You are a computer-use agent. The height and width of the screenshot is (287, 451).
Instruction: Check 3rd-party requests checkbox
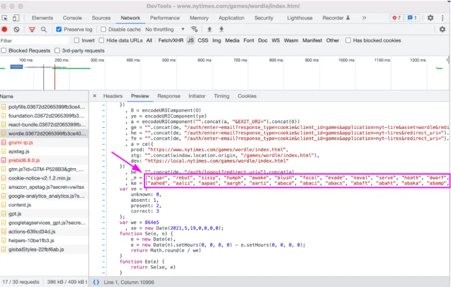coord(57,50)
